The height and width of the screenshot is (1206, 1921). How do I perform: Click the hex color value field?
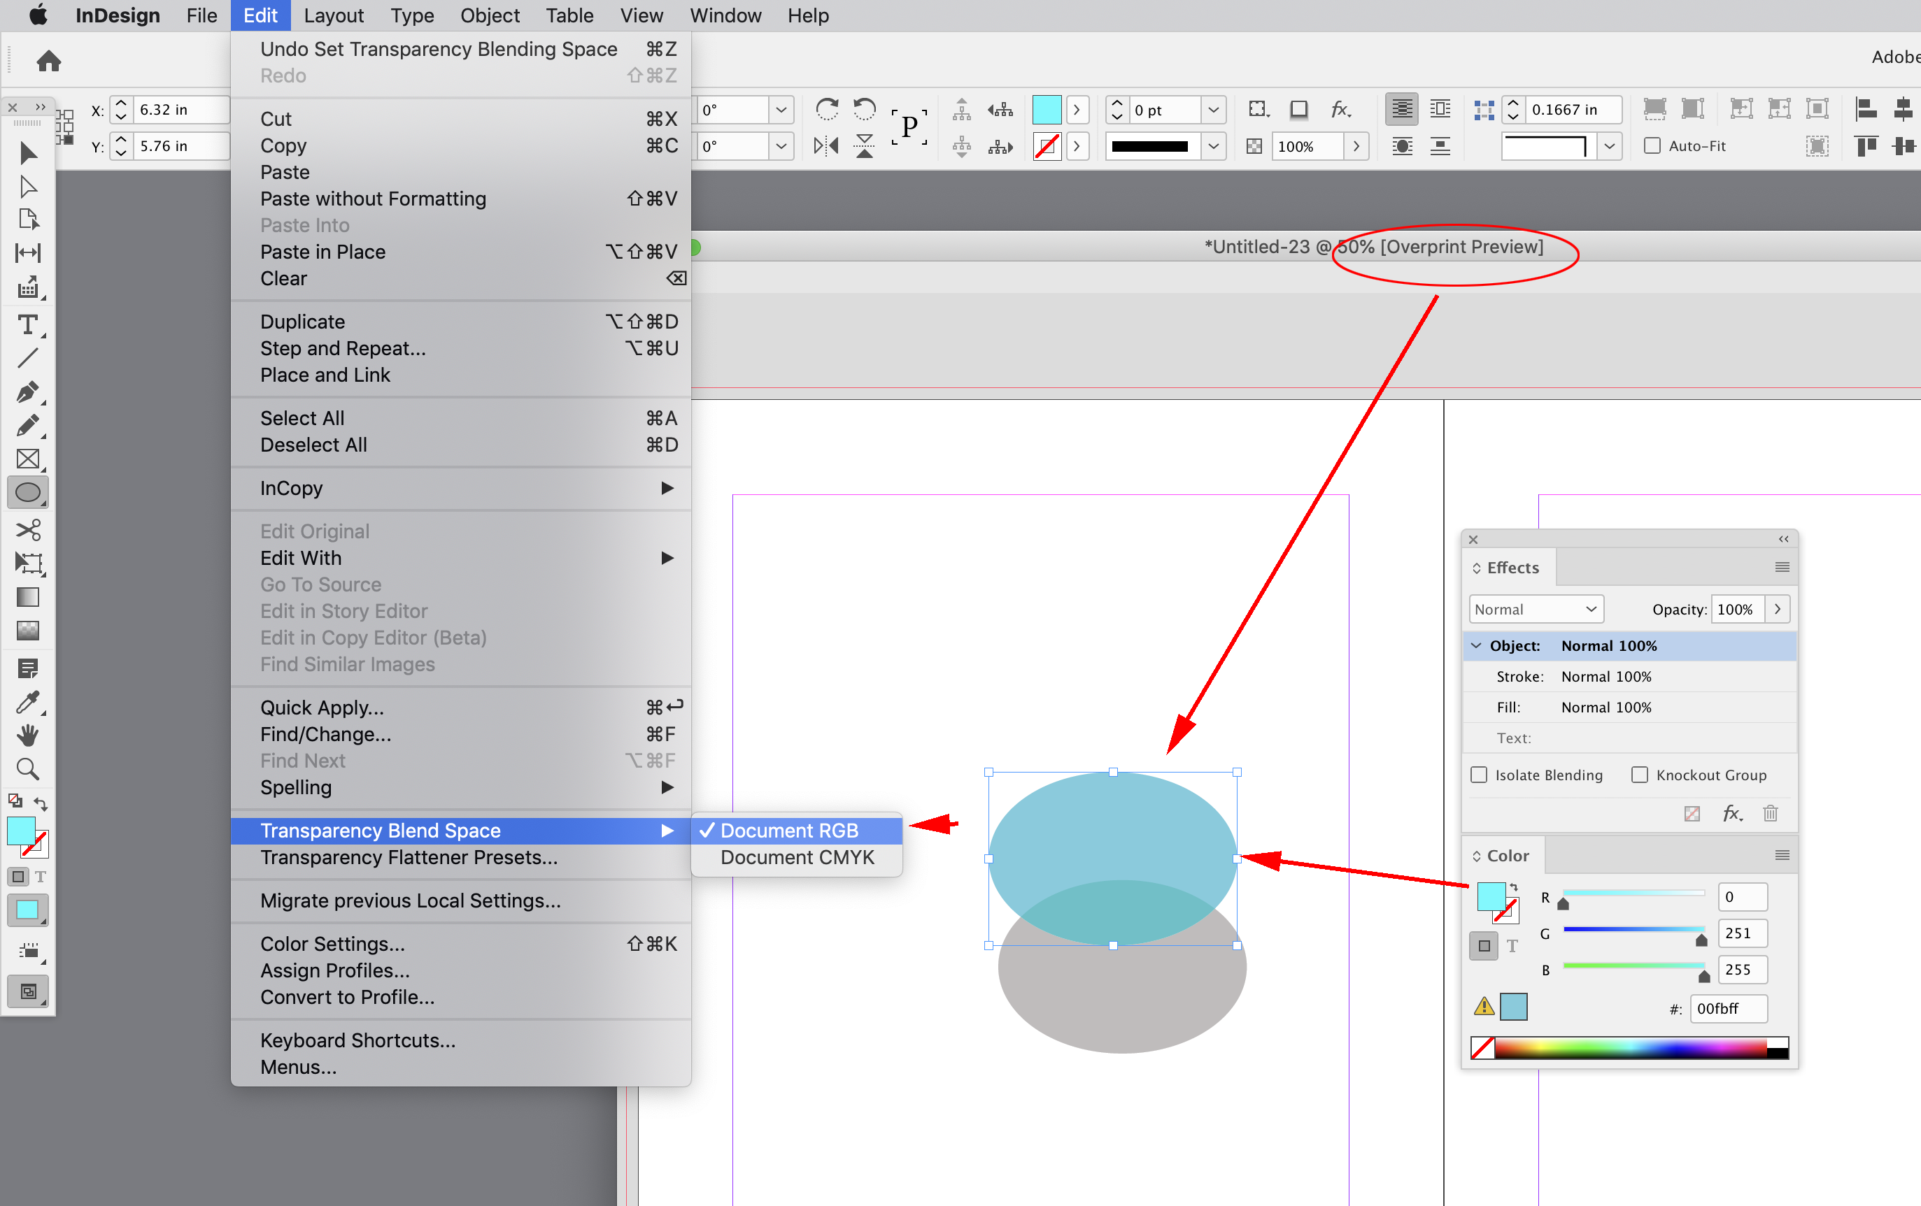[1728, 1008]
